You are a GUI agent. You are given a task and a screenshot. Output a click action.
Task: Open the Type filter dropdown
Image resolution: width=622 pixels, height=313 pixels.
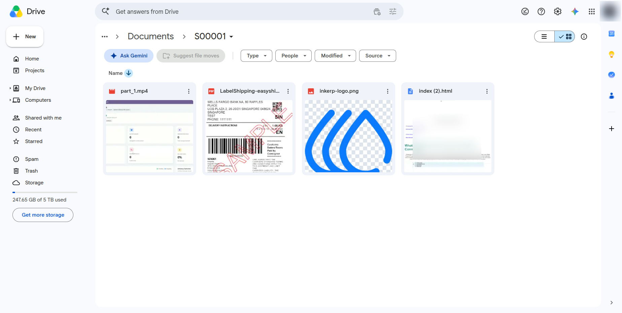(256, 56)
